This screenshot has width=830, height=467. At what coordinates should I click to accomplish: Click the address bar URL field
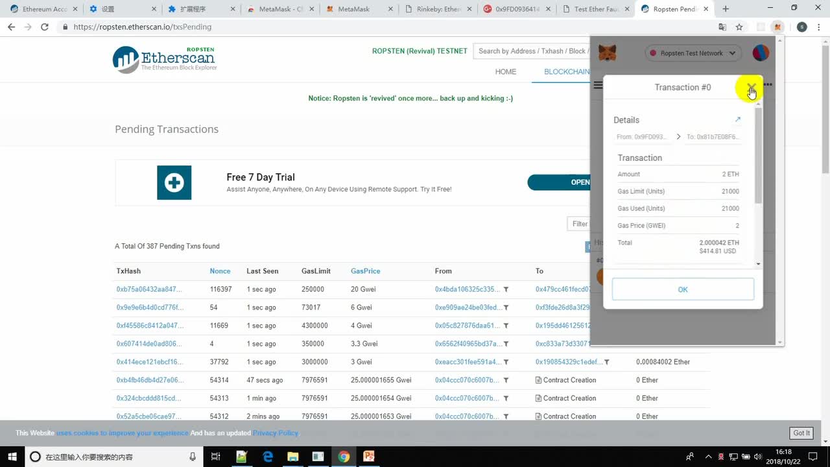[x=389, y=27]
